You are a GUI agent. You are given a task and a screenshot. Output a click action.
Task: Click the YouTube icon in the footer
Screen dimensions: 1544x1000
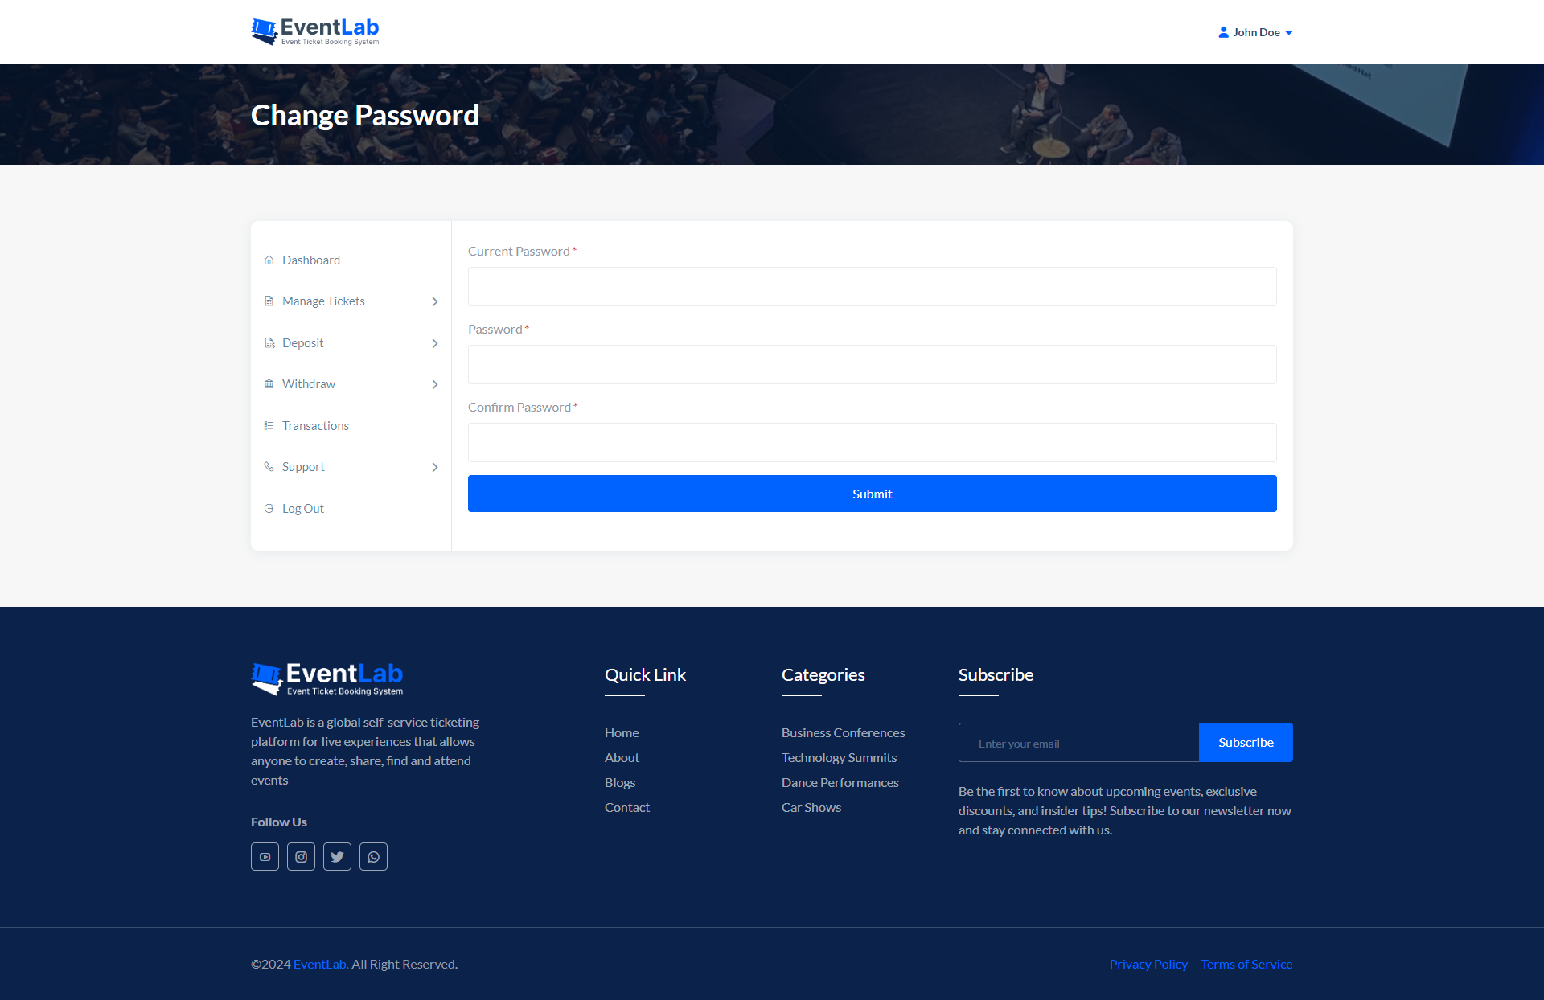265,857
